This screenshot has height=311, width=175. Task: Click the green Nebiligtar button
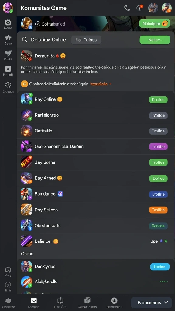(x=155, y=24)
